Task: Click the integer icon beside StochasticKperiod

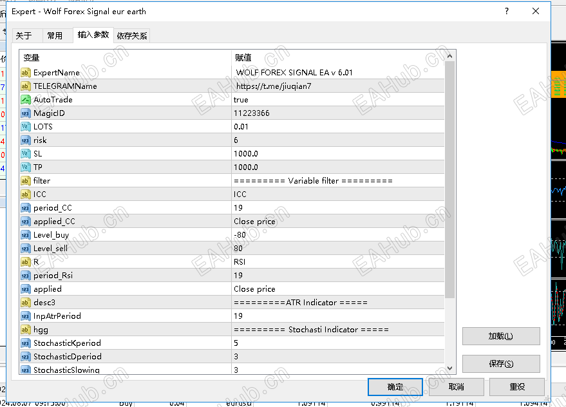Action: coord(25,343)
